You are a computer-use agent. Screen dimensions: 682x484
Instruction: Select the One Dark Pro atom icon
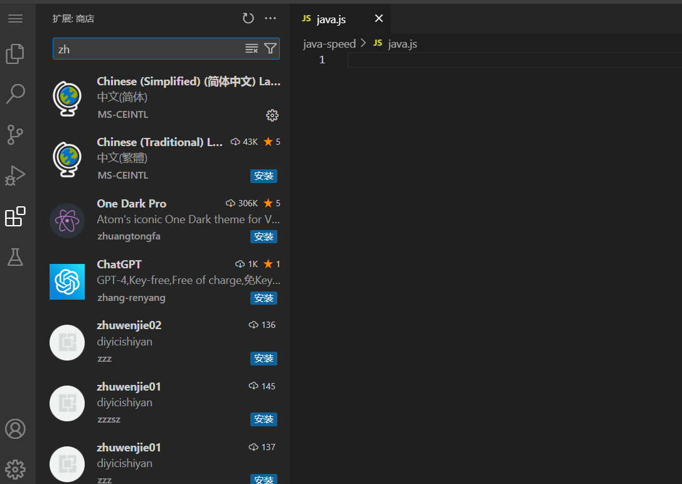(x=67, y=220)
